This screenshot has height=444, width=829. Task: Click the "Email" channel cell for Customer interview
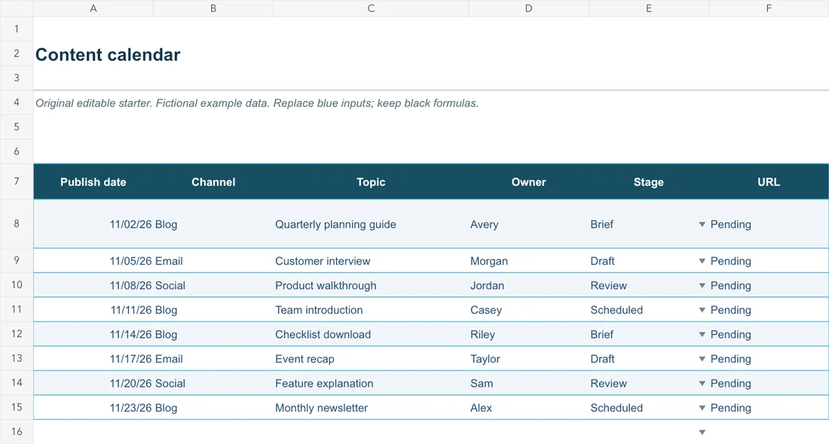click(213, 261)
